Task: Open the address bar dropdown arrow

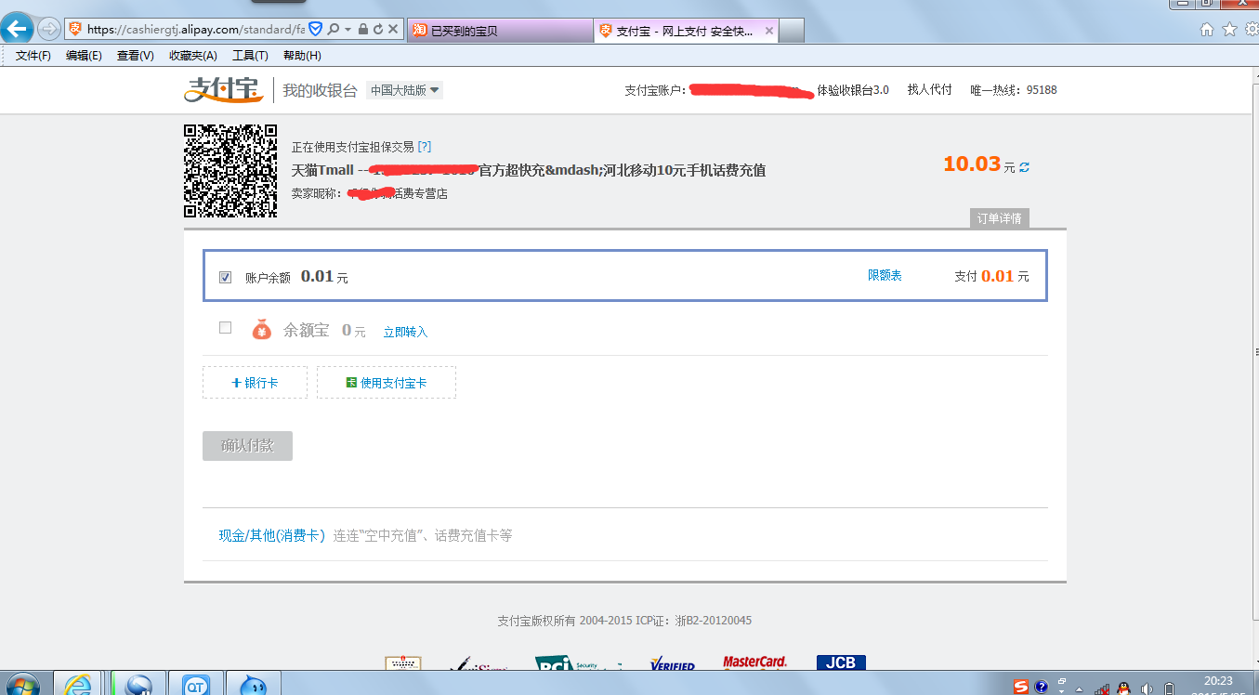Action: [348, 30]
